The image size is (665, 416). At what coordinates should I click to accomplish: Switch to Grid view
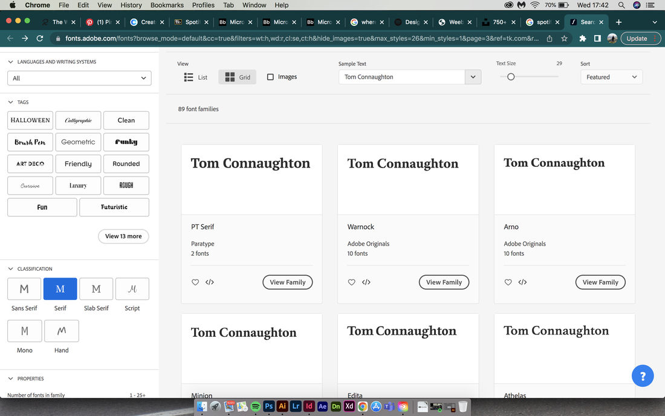click(238, 77)
